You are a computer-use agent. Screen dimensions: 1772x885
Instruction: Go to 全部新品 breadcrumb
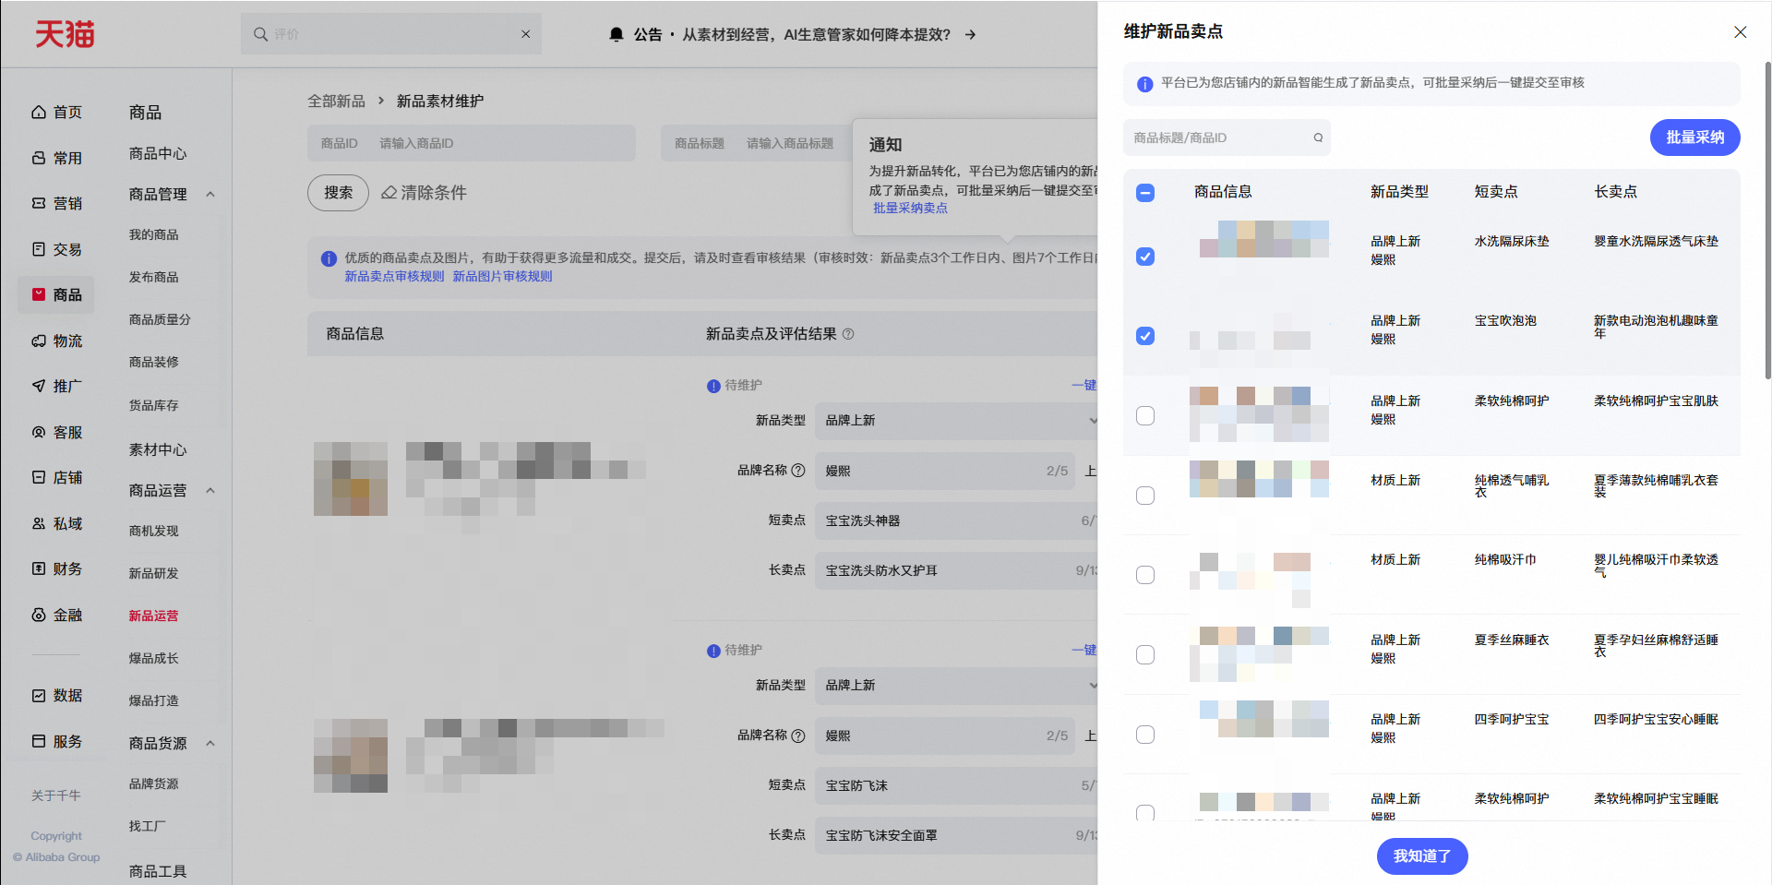[336, 102]
